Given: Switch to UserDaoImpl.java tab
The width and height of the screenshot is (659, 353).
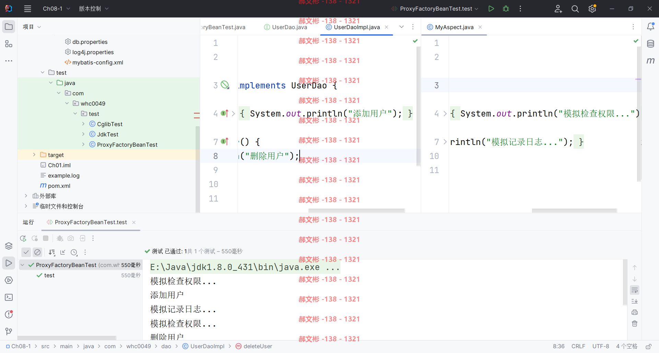Looking at the screenshot, I should tap(357, 27).
